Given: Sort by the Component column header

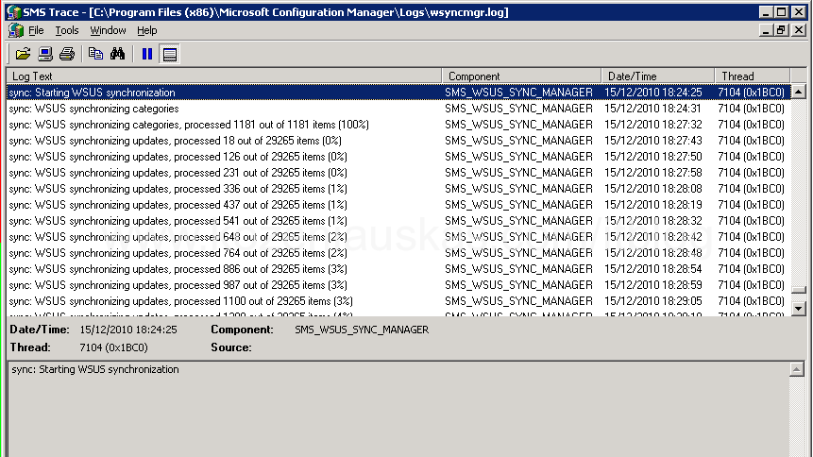Looking at the screenshot, I should coord(521,76).
